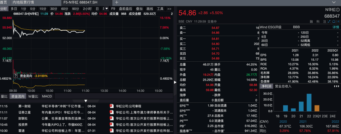Select the 多日 chart period

(x=14, y=9)
